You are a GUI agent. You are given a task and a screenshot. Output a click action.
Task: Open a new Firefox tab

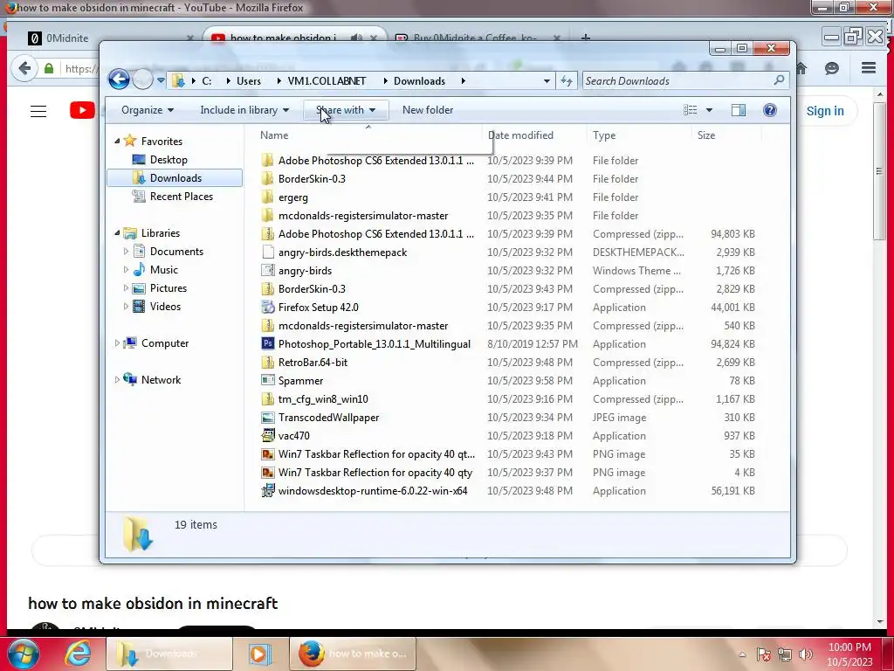tap(586, 38)
